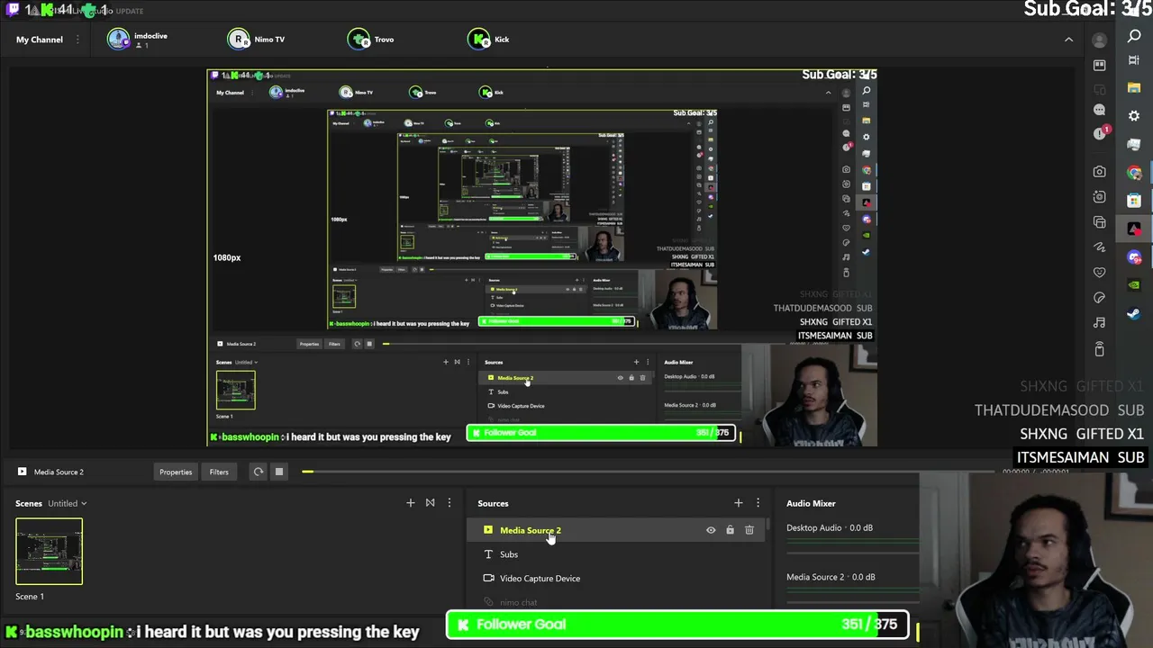1153x648 pixels.
Task: Open the scene transition icon
Action: pyautogui.click(x=430, y=503)
